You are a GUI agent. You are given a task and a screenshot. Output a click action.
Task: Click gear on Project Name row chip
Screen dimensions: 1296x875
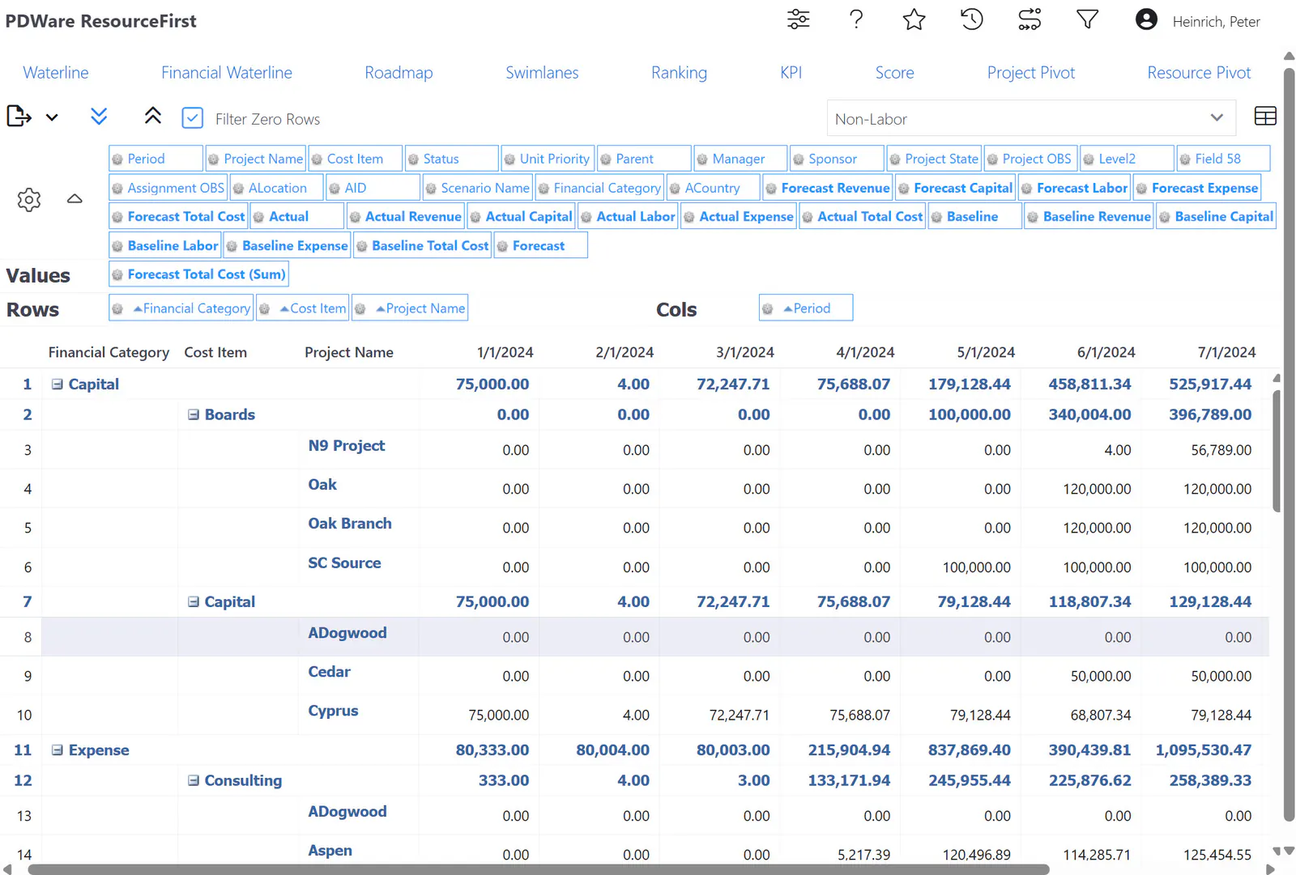pyautogui.click(x=360, y=308)
